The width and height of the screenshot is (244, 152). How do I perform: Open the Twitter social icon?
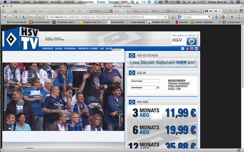182,49
